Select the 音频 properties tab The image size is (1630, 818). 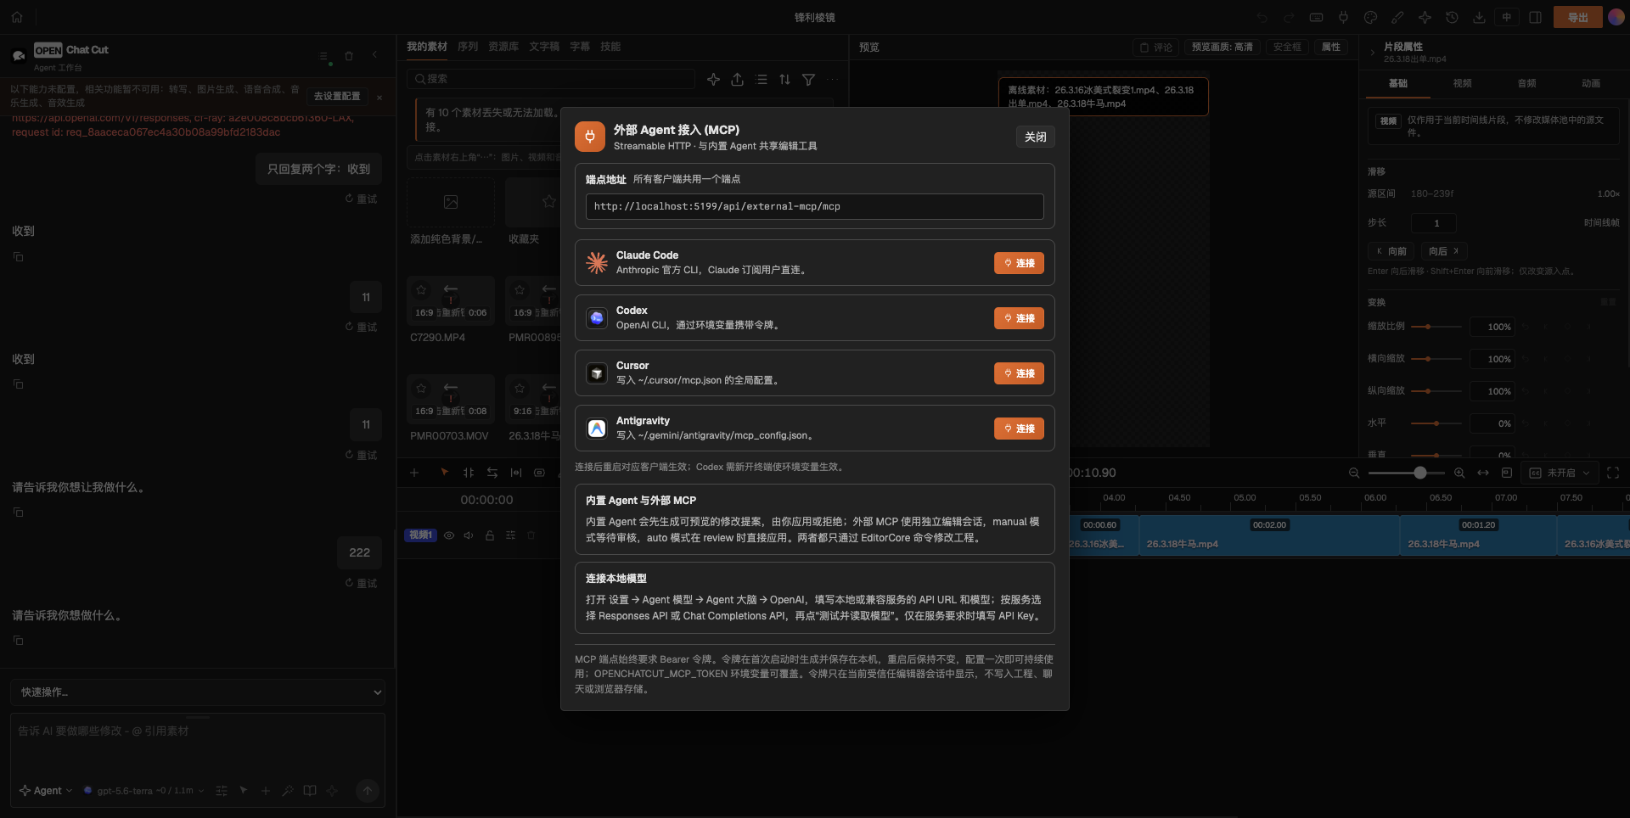pyautogui.click(x=1526, y=83)
